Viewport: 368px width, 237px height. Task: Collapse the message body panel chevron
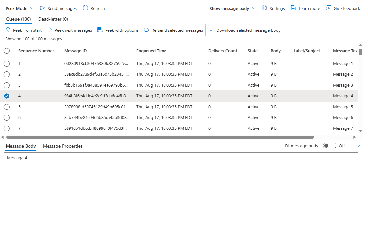coord(358,146)
